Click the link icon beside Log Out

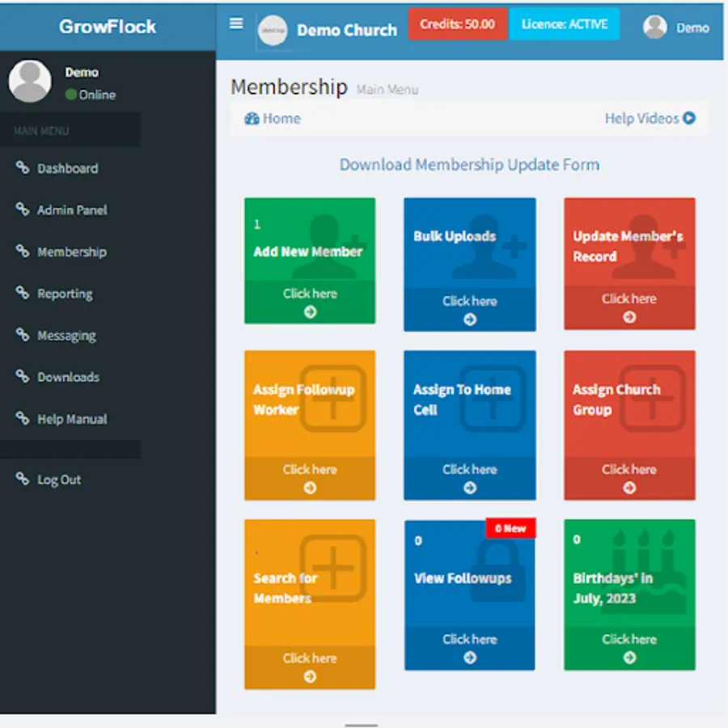[23, 478]
